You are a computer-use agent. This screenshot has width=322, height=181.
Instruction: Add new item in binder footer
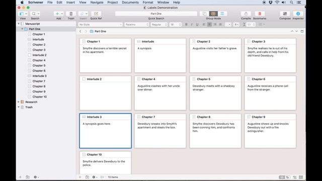20,177
